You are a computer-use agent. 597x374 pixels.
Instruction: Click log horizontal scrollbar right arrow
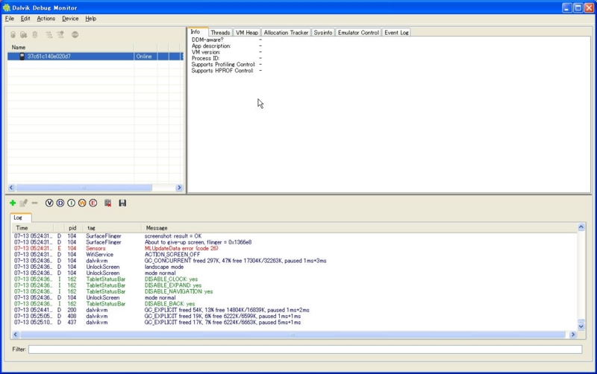pyautogui.click(x=573, y=335)
